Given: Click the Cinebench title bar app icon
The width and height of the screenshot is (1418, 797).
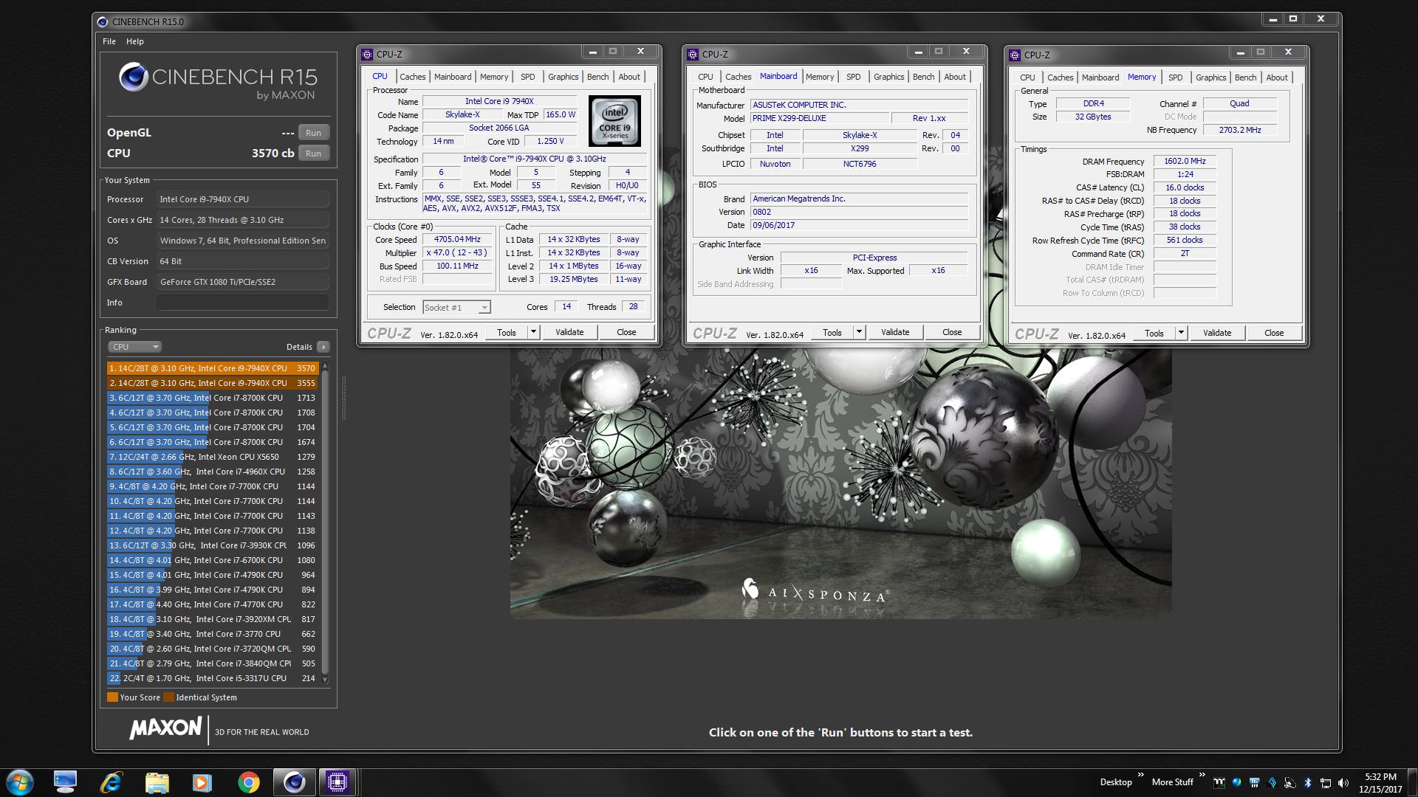Looking at the screenshot, I should tap(103, 22).
